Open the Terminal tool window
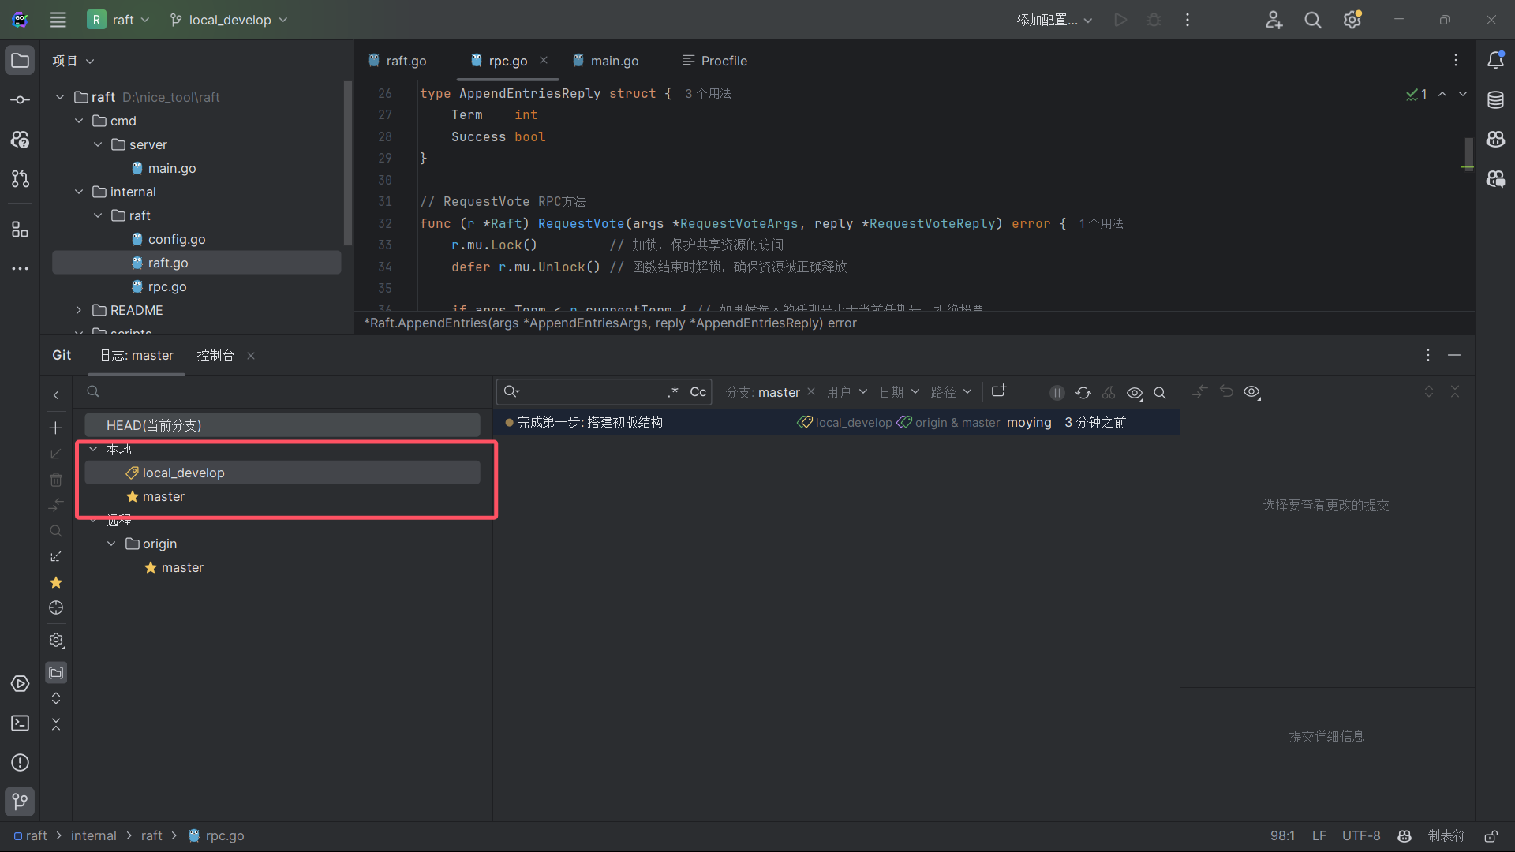Viewport: 1515px width, 852px height. click(x=21, y=723)
